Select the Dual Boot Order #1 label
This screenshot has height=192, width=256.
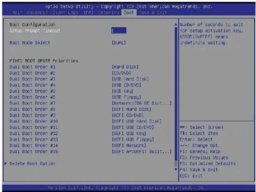[x=32, y=67]
